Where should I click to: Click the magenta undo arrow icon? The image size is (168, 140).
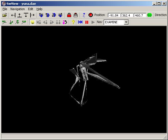point(65,22)
